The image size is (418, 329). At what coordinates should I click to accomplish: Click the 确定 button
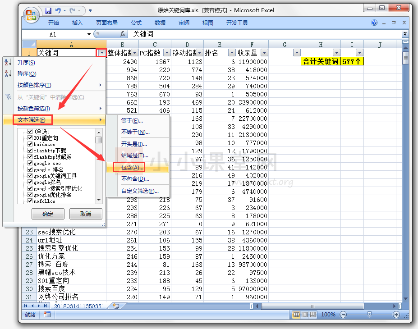pyautogui.click(x=48, y=214)
